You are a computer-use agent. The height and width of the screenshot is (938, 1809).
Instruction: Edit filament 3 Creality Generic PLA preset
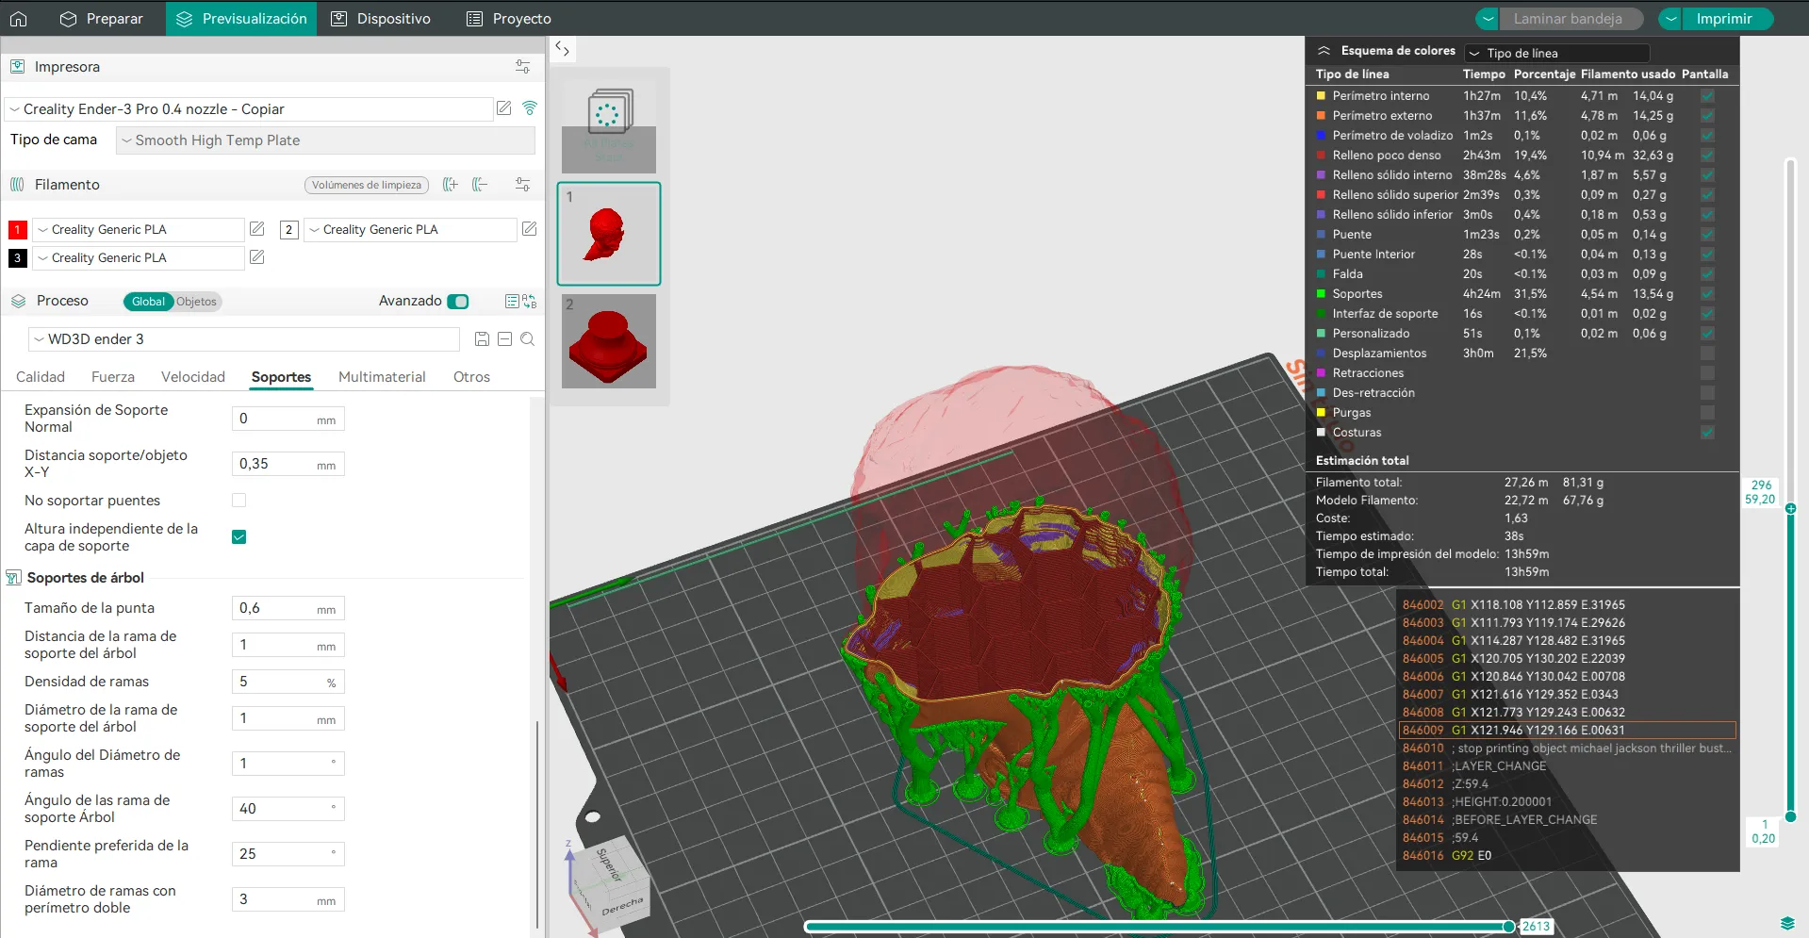pos(256,257)
